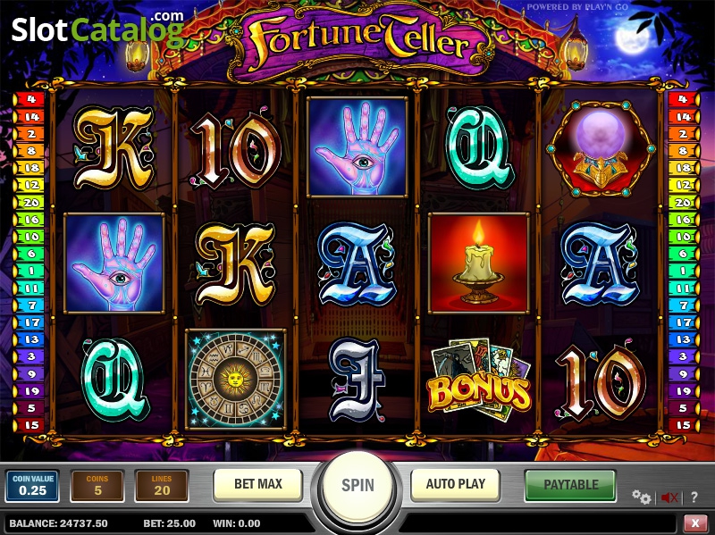The width and height of the screenshot is (715, 535).
Task: Toggle the muted sound speaker icon
Action: (669, 497)
